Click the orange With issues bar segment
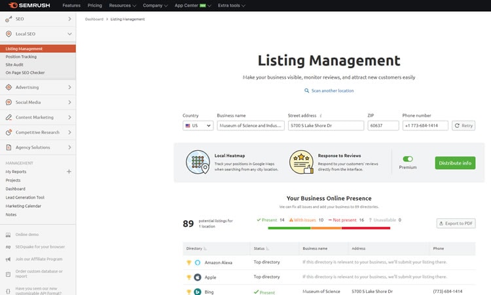 (x=326, y=228)
